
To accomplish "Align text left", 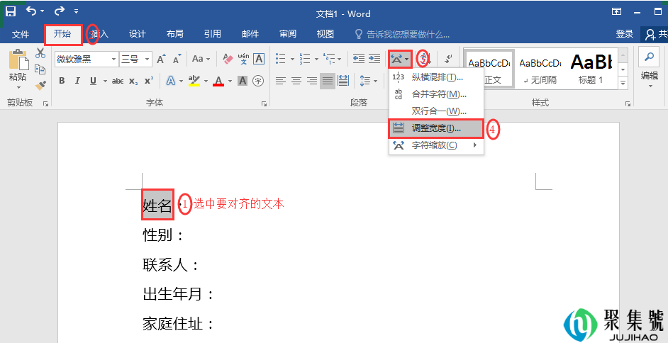I will [280, 81].
